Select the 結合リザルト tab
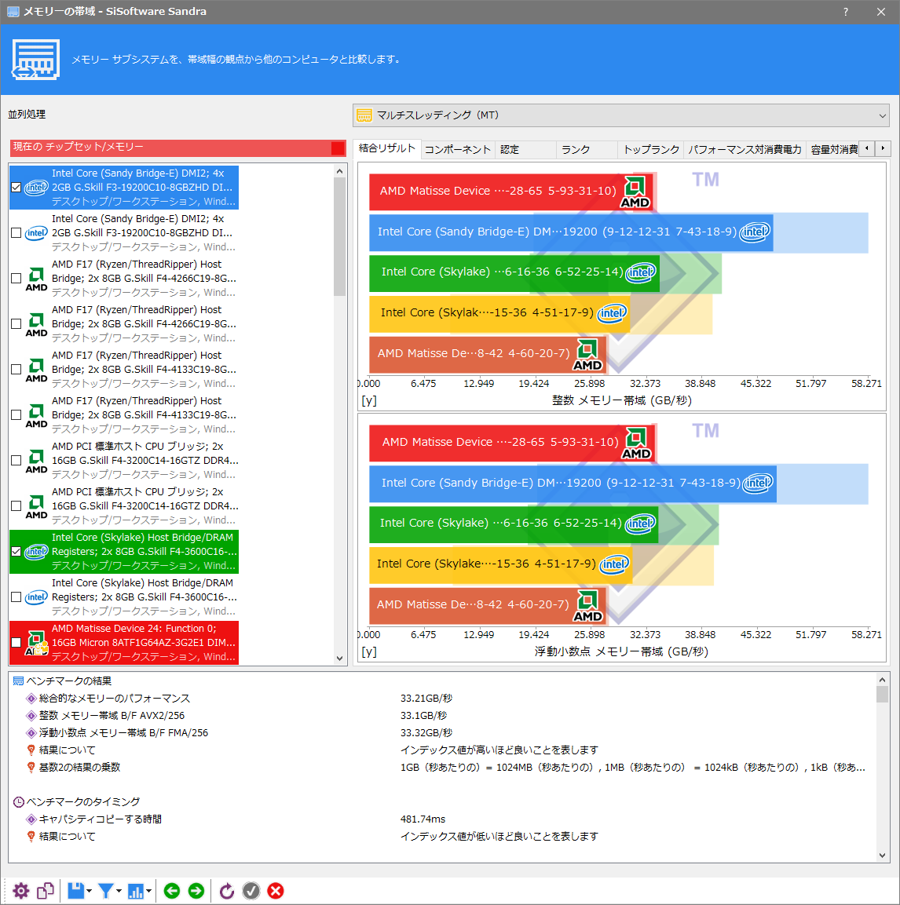The image size is (900, 905). point(386,148)
